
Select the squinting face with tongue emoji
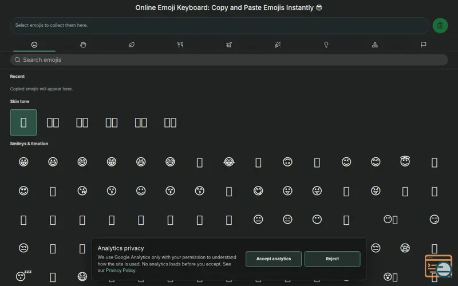coord(376,190)
